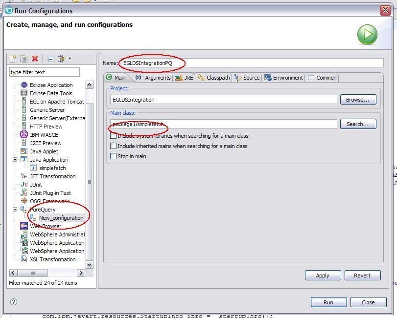Click the Generic Server(External) icon
The image size is (397, 318).
point(24,118)
